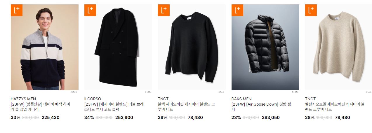Open the black double-breasted coat photo
Screen dimensions: 372x133
click(x=118, y=47)
